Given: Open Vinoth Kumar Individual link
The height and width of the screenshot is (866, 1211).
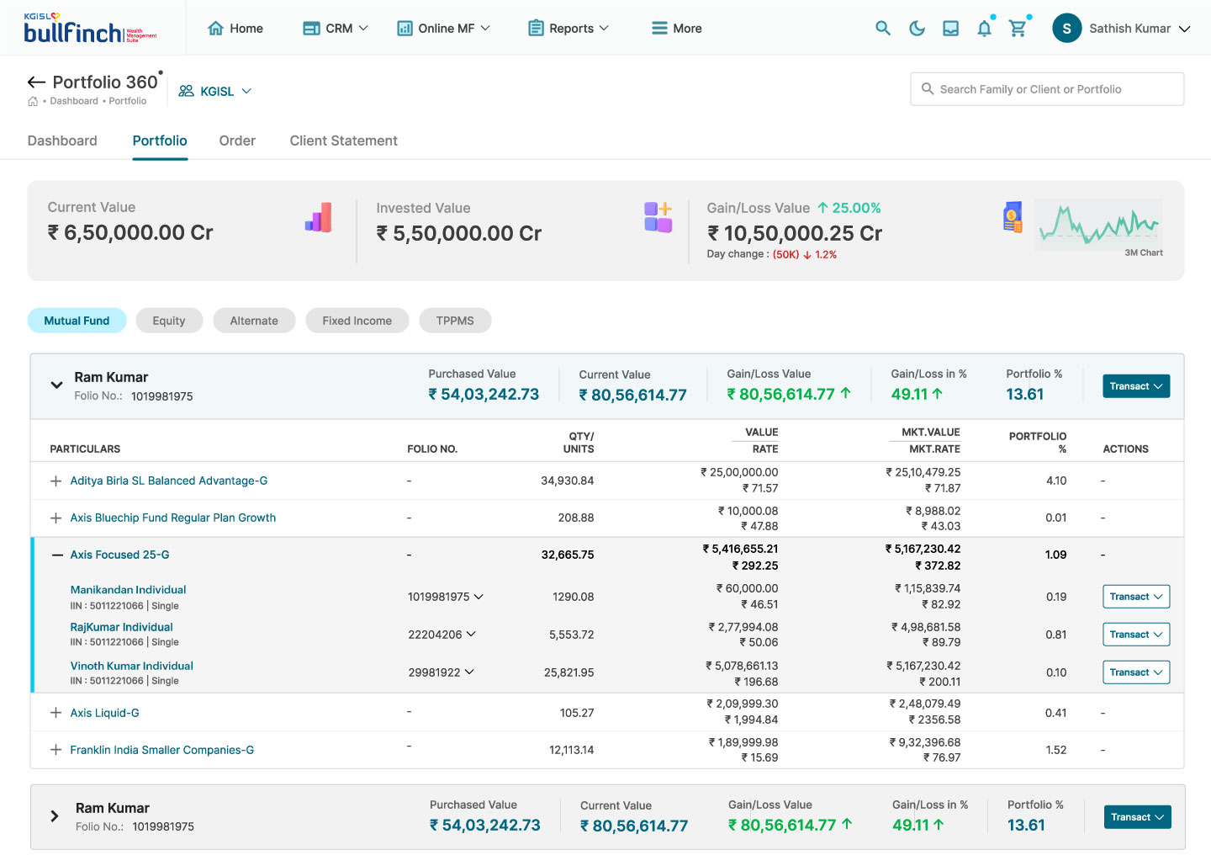Looking at the screenshot, I should point(132,666).
